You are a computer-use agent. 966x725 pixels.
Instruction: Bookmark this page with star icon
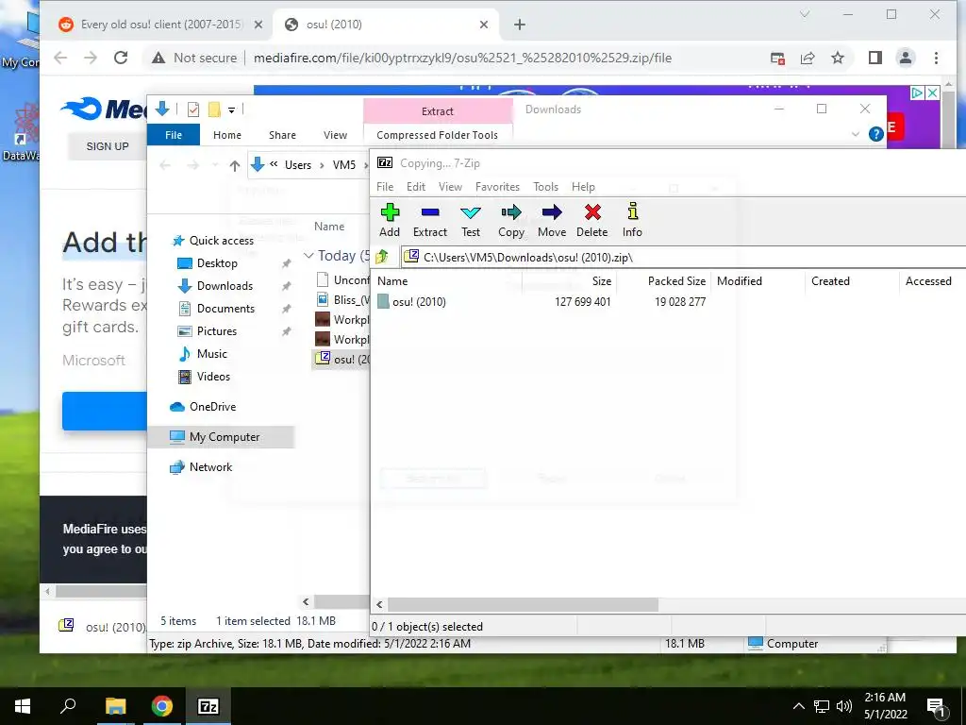coord(838,58)
